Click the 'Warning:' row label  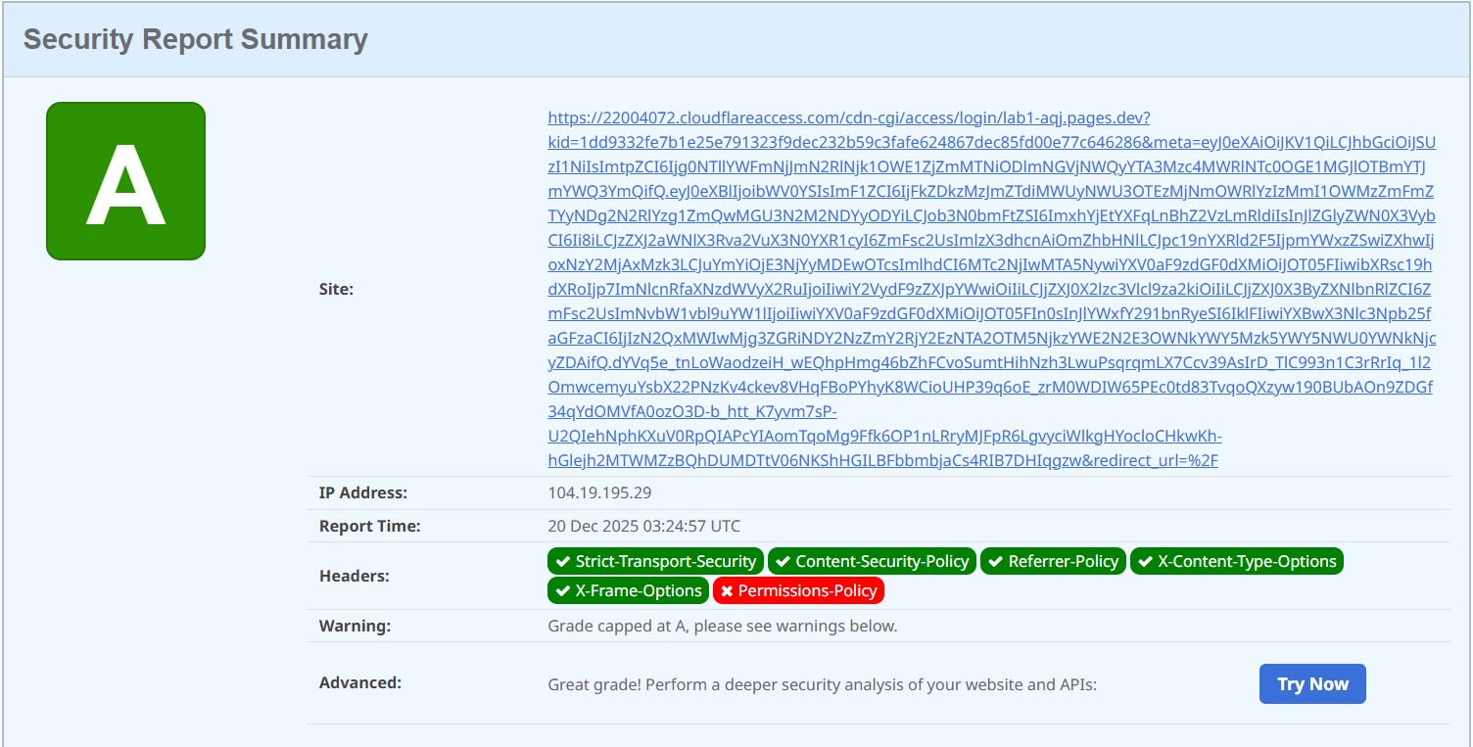pos(355,626)
